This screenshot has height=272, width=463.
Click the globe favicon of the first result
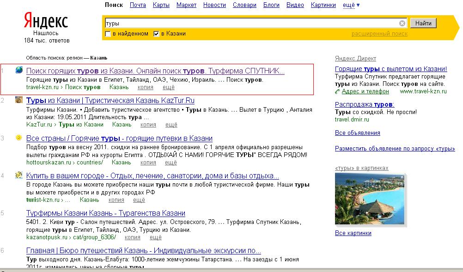[18, 71]
